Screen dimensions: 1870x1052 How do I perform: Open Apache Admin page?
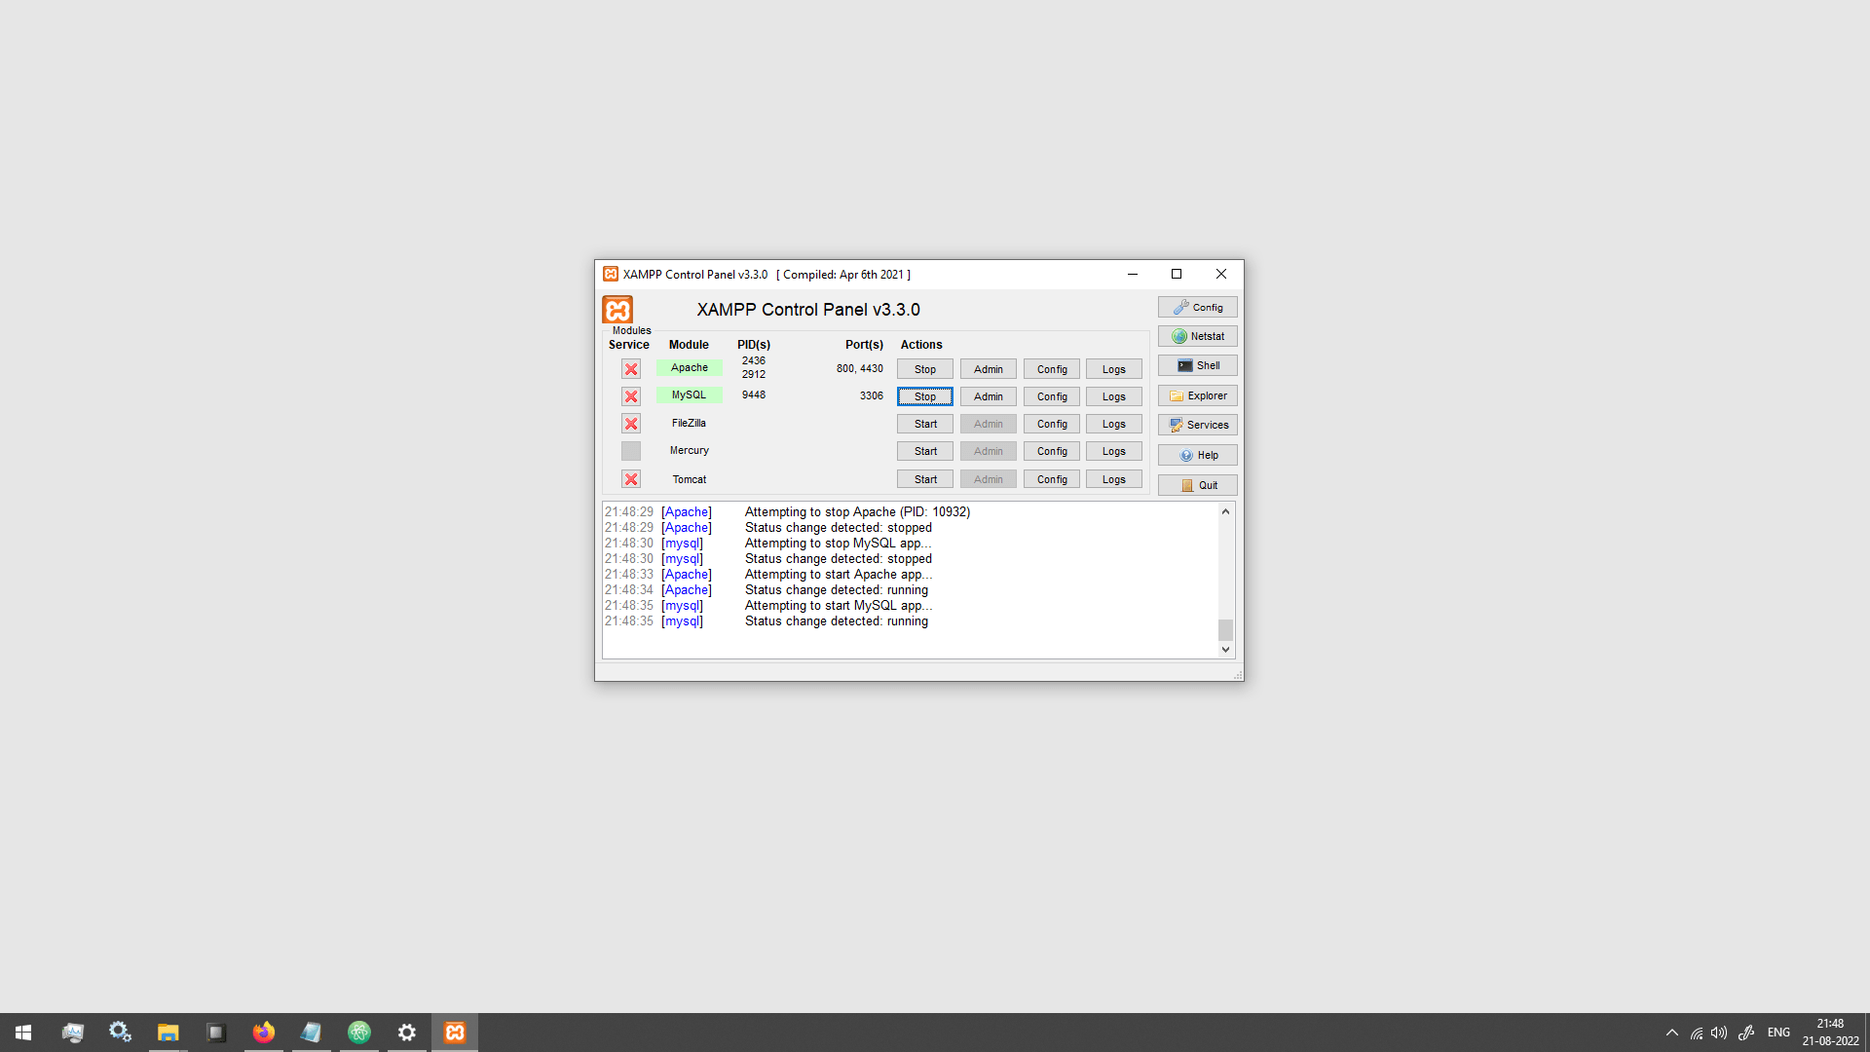[988, 369]
